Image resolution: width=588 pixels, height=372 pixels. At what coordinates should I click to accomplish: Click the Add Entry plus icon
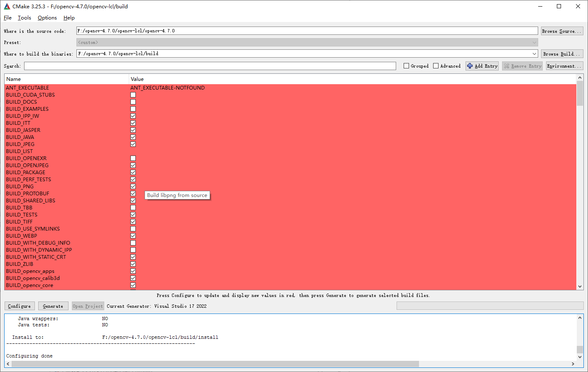470,66
